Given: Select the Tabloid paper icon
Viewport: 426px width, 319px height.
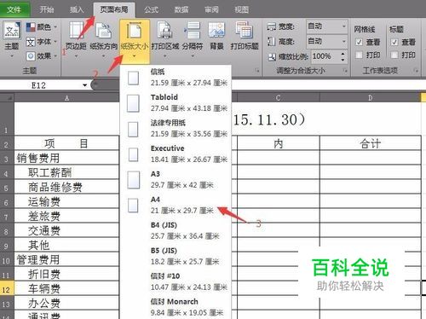Looking at the screenshot, I should coord(133,103).
